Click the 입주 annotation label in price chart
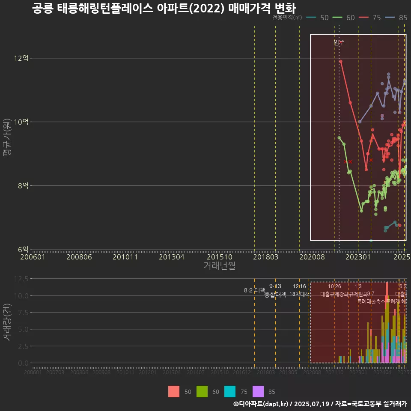 point(339,42)
